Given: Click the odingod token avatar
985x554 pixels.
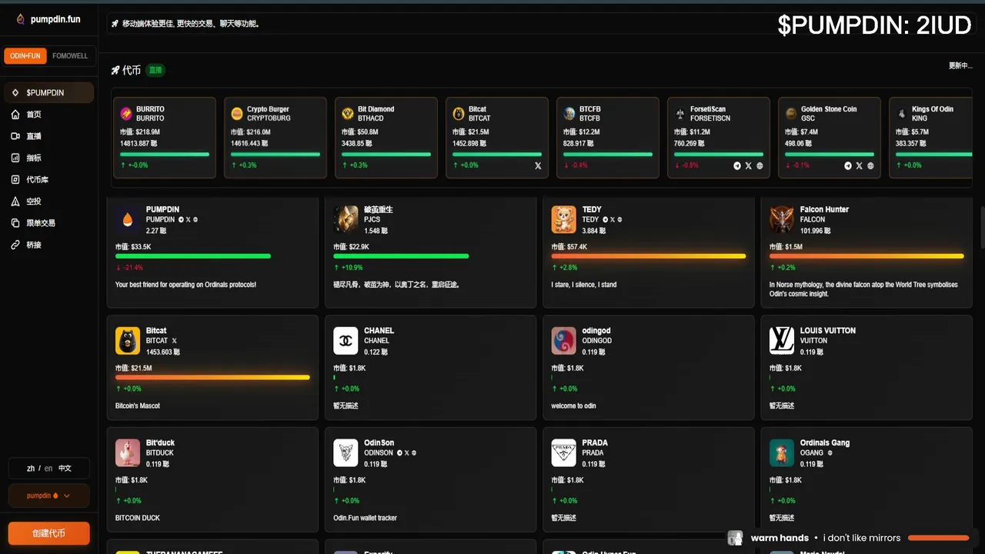Looking at the screenshot, I should (564, 341).
